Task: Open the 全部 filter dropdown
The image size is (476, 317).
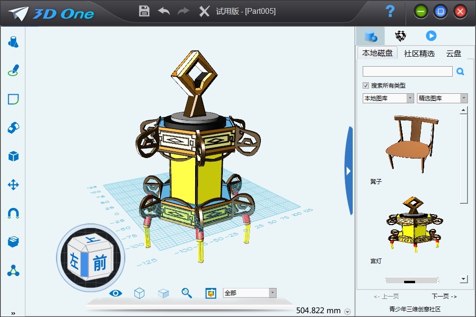Action: 249,293
